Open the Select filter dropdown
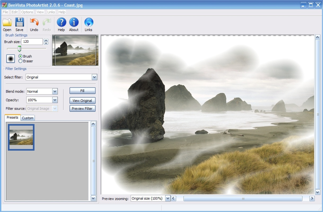The height and width of the screenshot is (212, 323). (x=94, y=77)
